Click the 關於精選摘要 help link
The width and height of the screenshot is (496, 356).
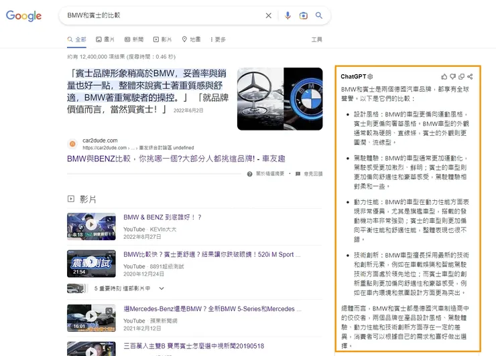[x=270, y=174]
